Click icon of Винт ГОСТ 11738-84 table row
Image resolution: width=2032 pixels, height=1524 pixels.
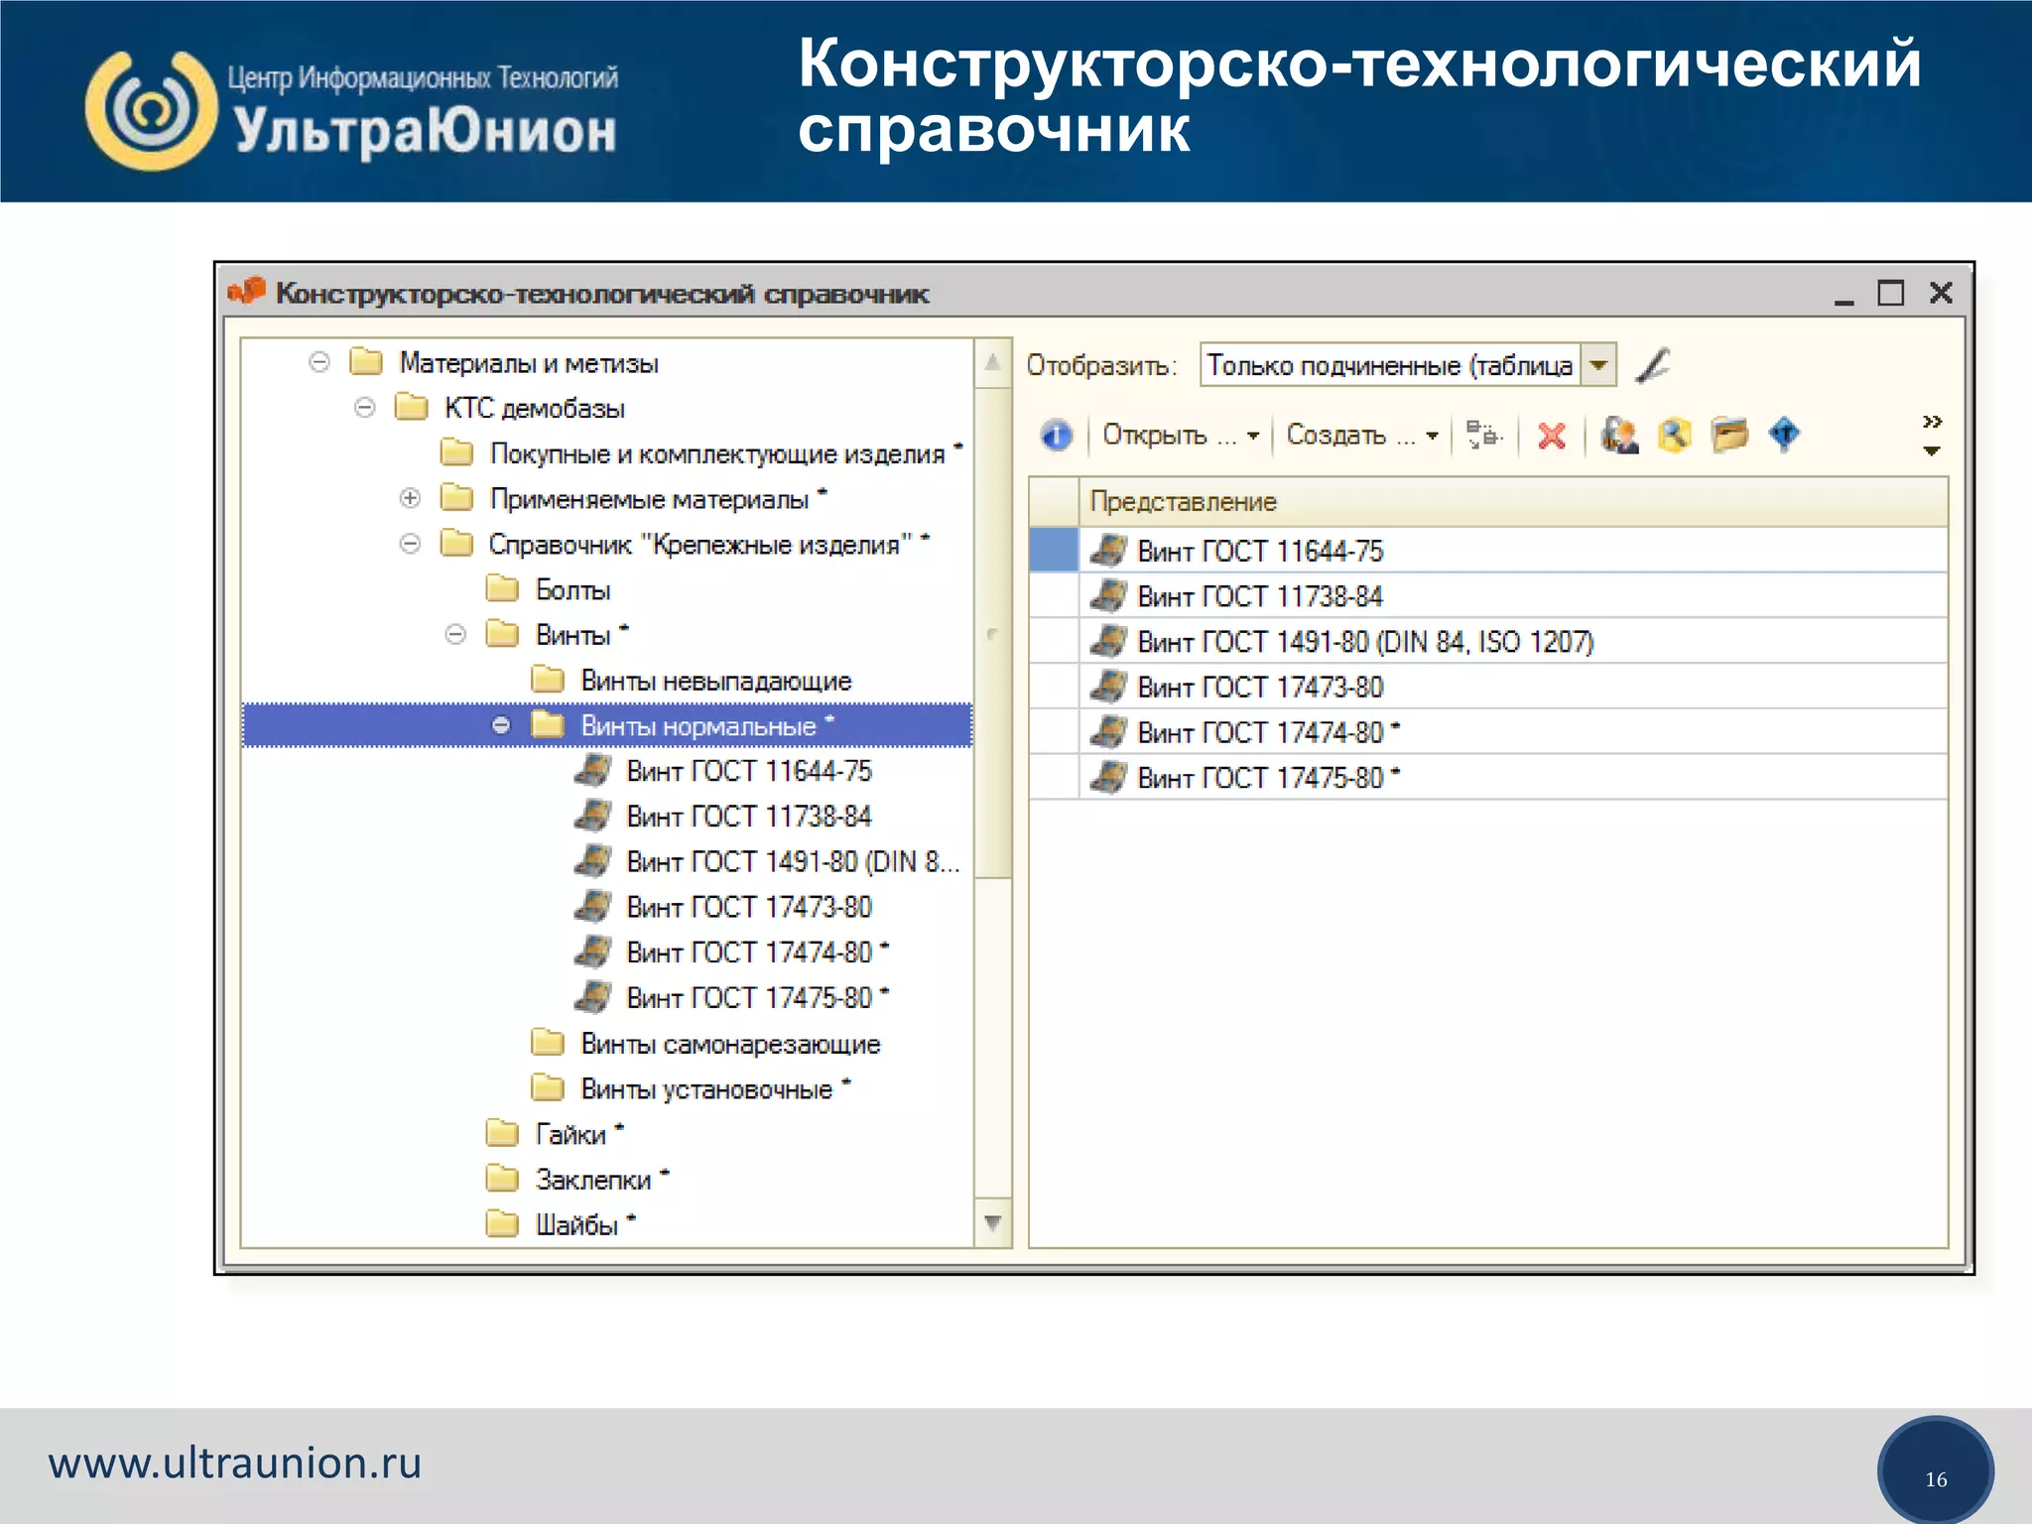click(1108, 595)
